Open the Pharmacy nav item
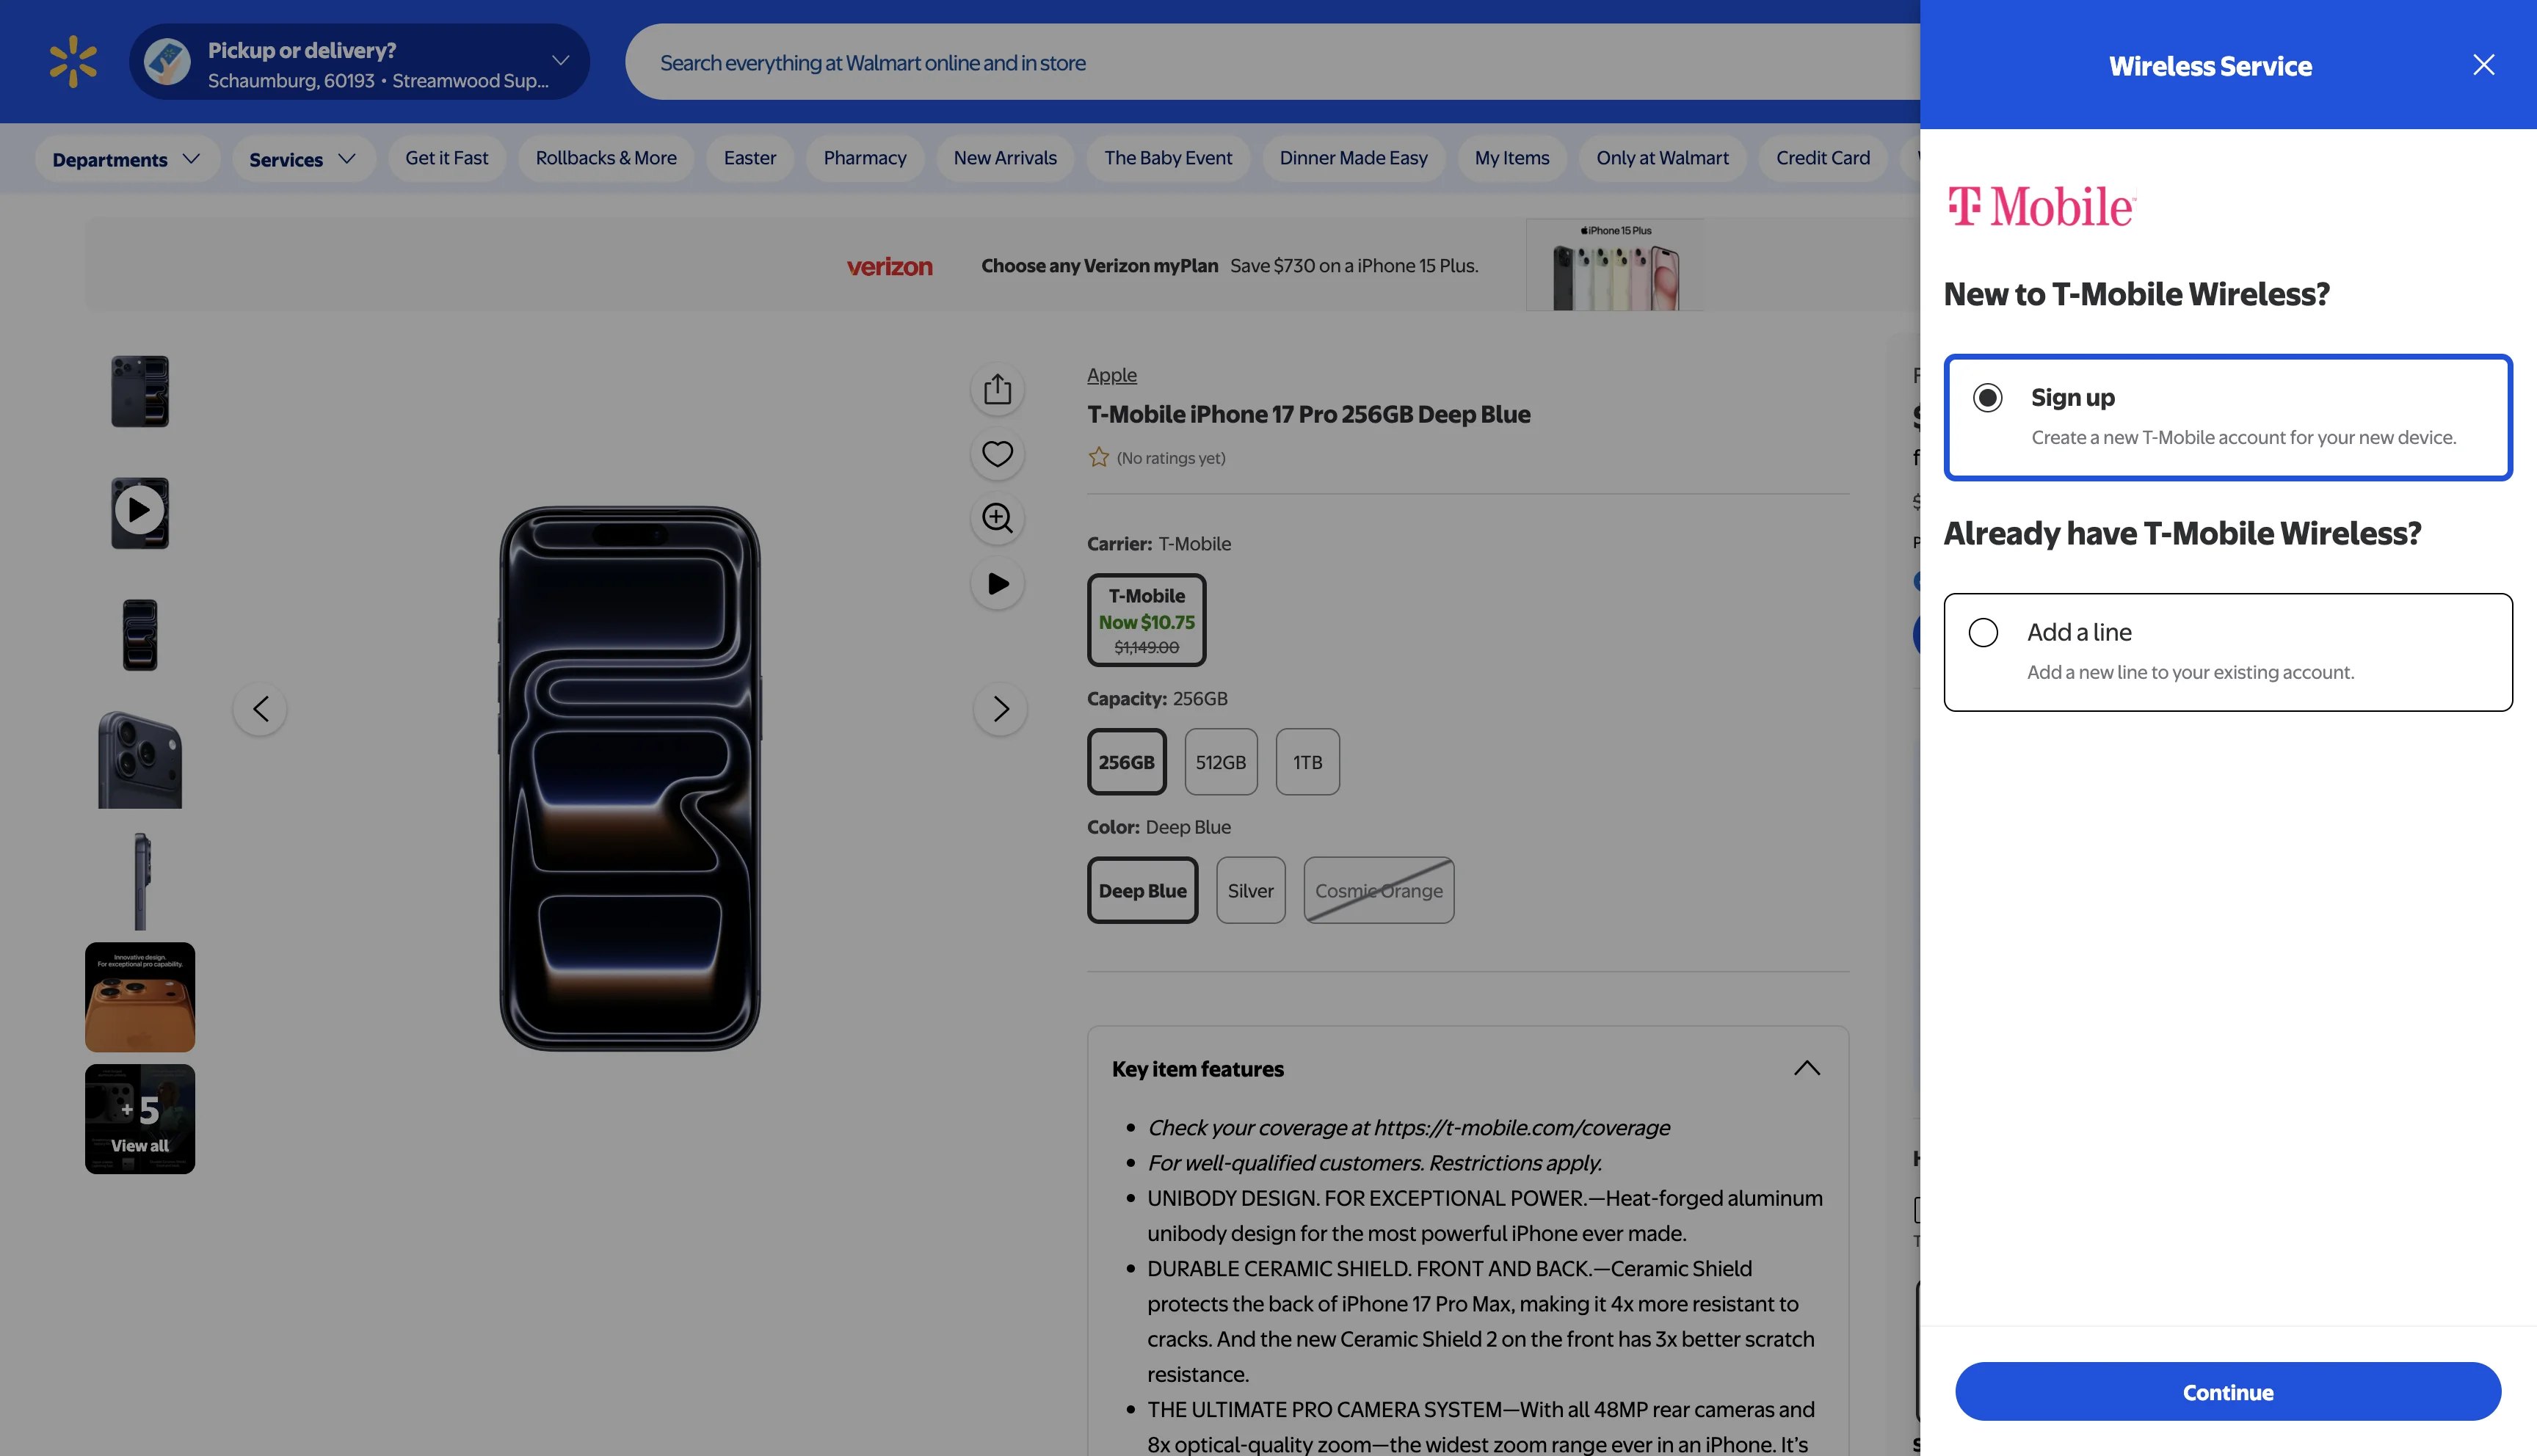This screenshot has height=1456, width=2537. tap(864, 158)
